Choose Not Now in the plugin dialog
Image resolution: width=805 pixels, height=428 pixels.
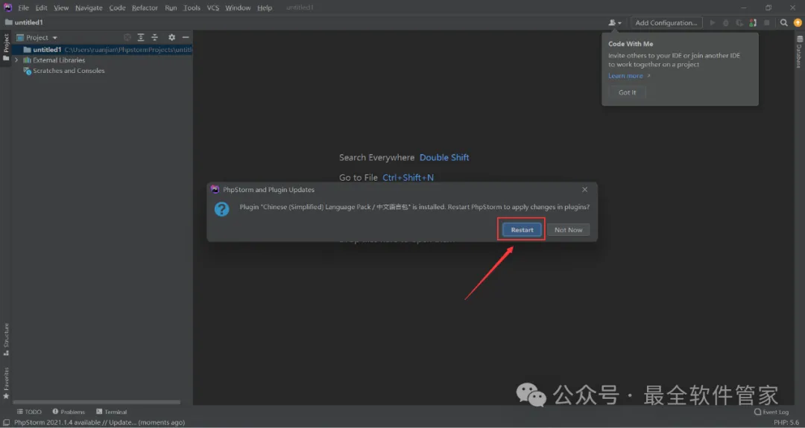[x=568, y=230]
